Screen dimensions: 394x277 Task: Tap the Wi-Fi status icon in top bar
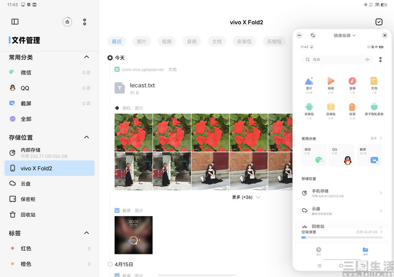pos(377,5)
